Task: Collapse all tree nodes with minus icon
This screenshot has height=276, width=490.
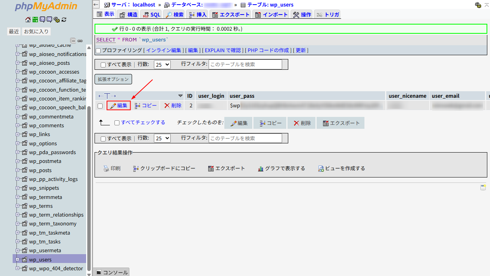Action: click(x=73, y=41)
